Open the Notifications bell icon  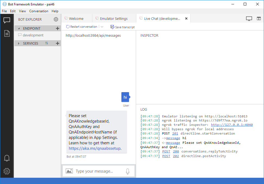click(7, 158)
